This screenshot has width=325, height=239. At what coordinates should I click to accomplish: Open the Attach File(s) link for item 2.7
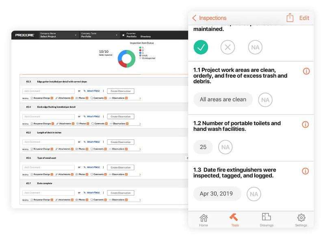point(93,193)
